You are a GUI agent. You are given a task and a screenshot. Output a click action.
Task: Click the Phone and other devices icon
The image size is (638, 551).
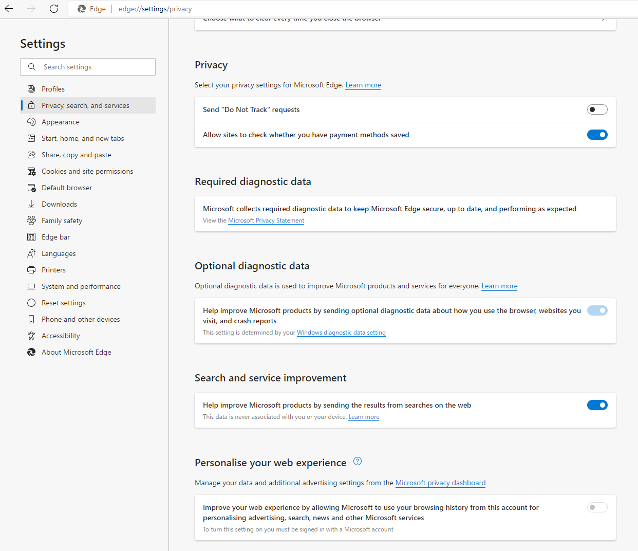coord(31,319)
